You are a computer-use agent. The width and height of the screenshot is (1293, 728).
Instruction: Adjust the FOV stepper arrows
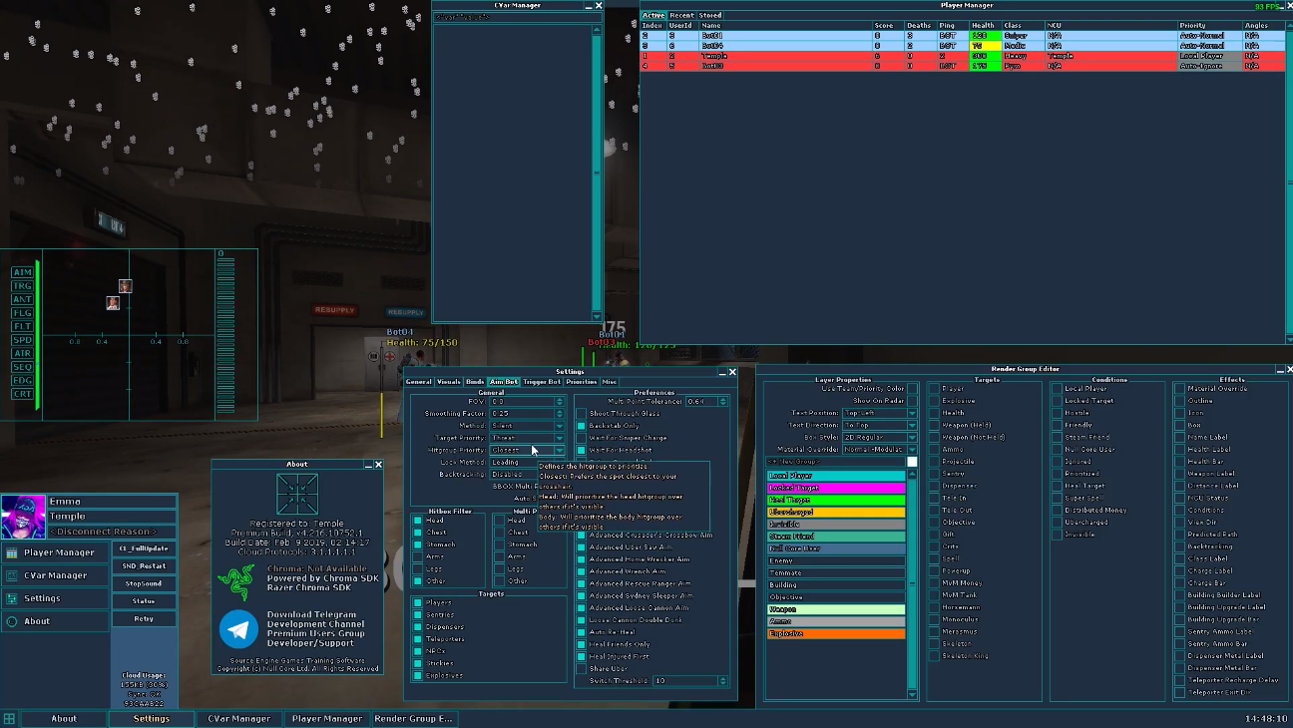point(559,402)
